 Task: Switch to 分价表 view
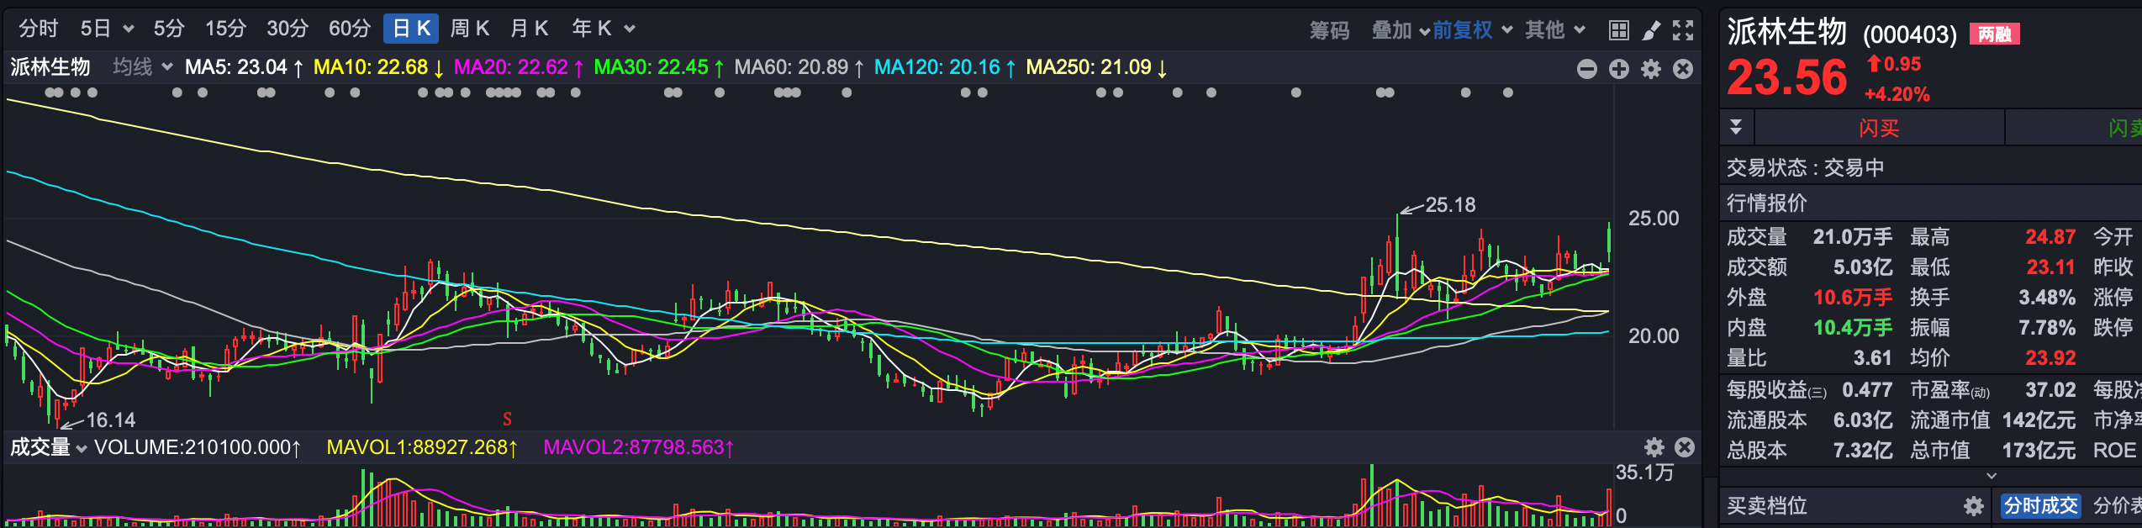pos(2117,506)
